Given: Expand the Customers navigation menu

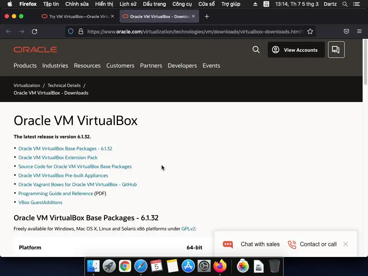Looking at the screenshot, I should 120,65.
